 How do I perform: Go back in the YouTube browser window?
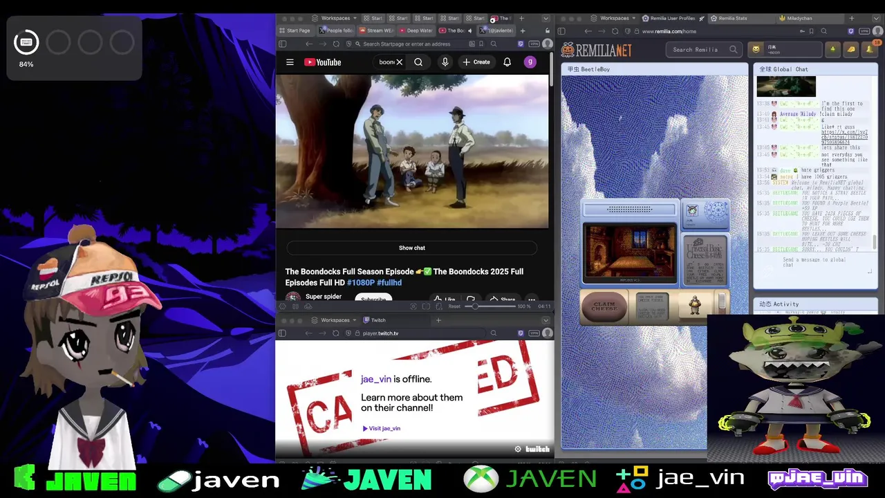click(x=308, y=44)
